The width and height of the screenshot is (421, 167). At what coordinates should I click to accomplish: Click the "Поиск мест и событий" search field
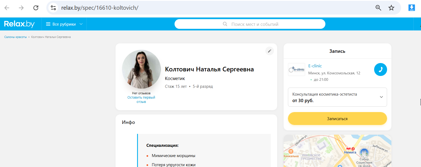pos(250,24)
